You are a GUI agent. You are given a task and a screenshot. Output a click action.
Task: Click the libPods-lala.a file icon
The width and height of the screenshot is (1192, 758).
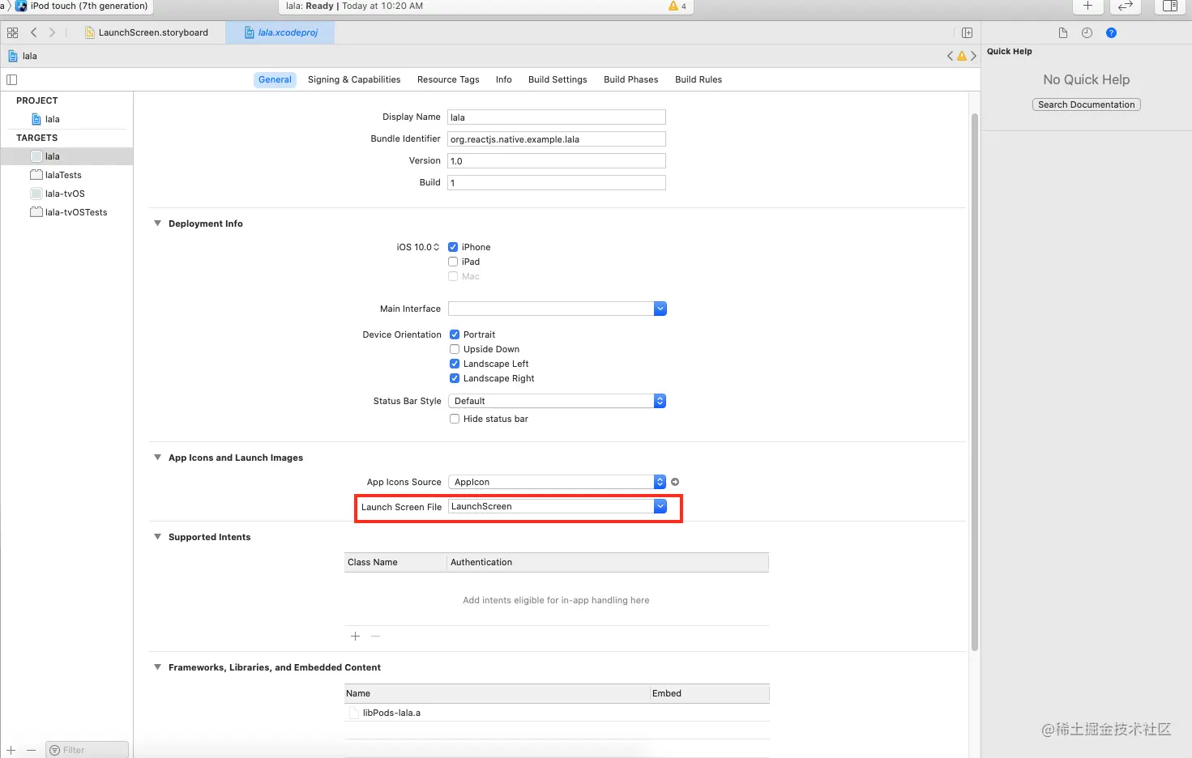pos(353,713)
